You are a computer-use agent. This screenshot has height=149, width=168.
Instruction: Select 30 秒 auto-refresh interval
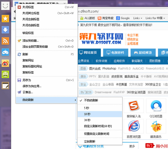(x=100, y=120)
